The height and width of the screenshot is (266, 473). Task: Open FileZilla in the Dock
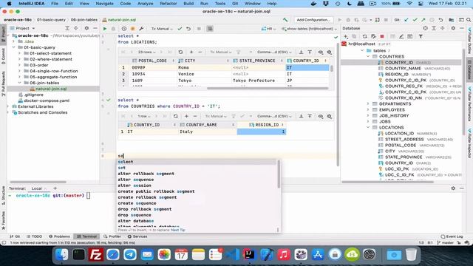point(96,255)
